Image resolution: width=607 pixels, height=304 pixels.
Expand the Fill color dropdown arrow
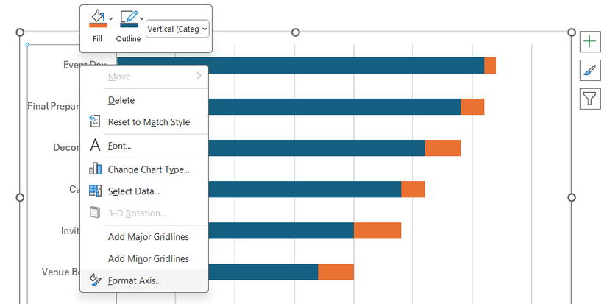110,18
